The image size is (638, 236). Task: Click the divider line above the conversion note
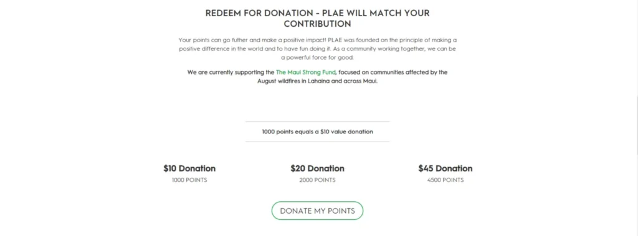pos(317,121)
